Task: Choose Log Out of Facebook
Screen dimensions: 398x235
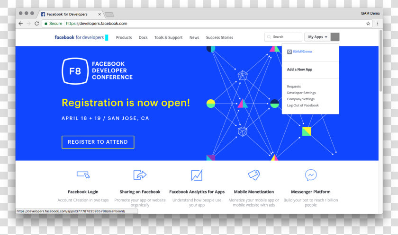Action: [x=303, y=105]
